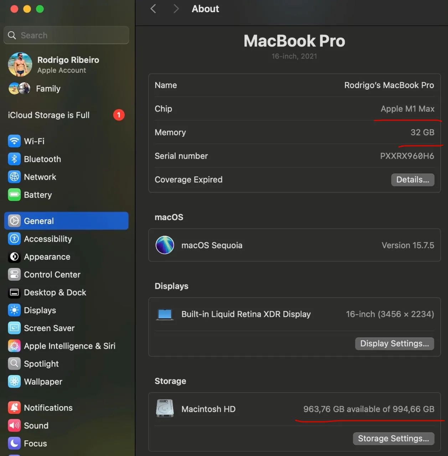Click Version 15.7.5 text
The width and height of the screenshot is (448, 456).
click(408, 245)
